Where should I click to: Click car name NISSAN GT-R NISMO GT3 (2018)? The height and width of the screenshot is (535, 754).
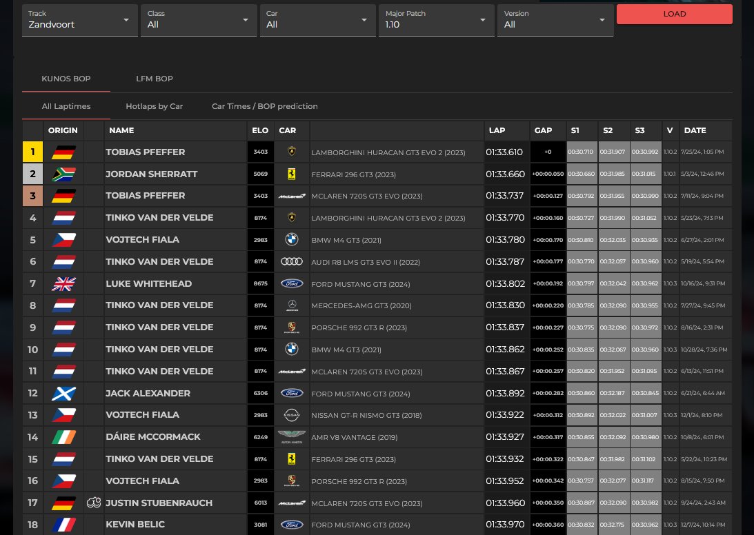click(366, 415)
